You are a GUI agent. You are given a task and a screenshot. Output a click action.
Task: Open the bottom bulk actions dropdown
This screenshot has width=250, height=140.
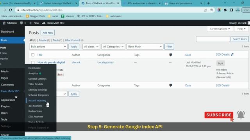[x=62, y=94]
